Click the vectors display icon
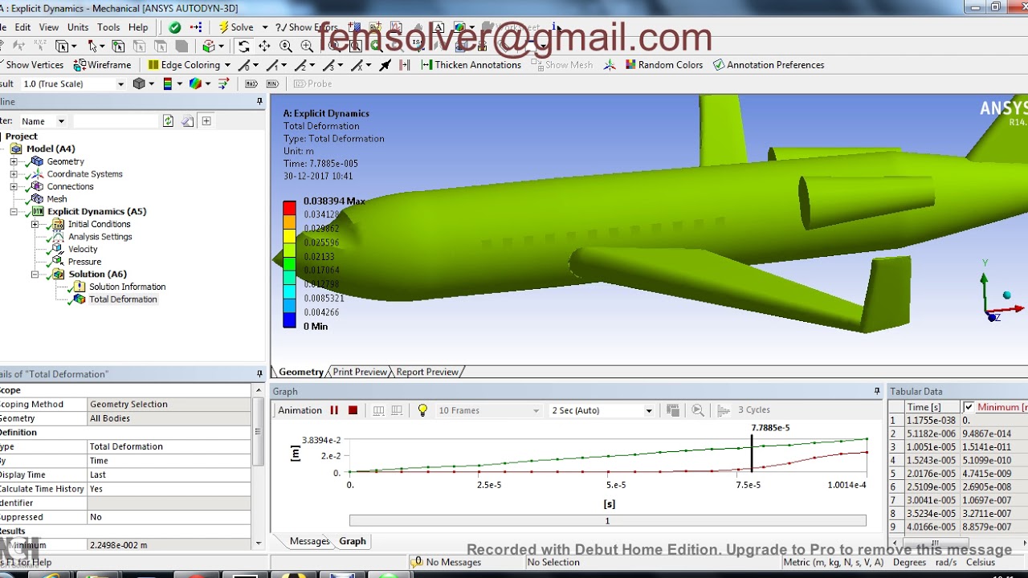1028x578 pixels. click(x=223, y=83)
